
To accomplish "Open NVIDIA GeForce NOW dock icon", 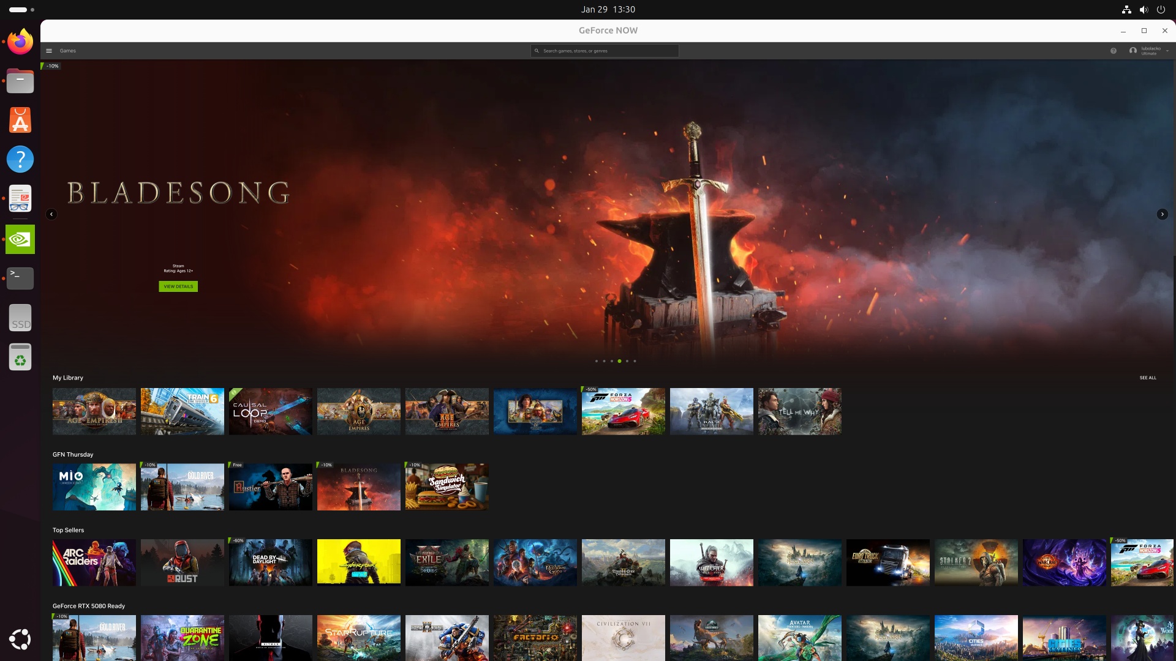I will click(x=20, y=239).
